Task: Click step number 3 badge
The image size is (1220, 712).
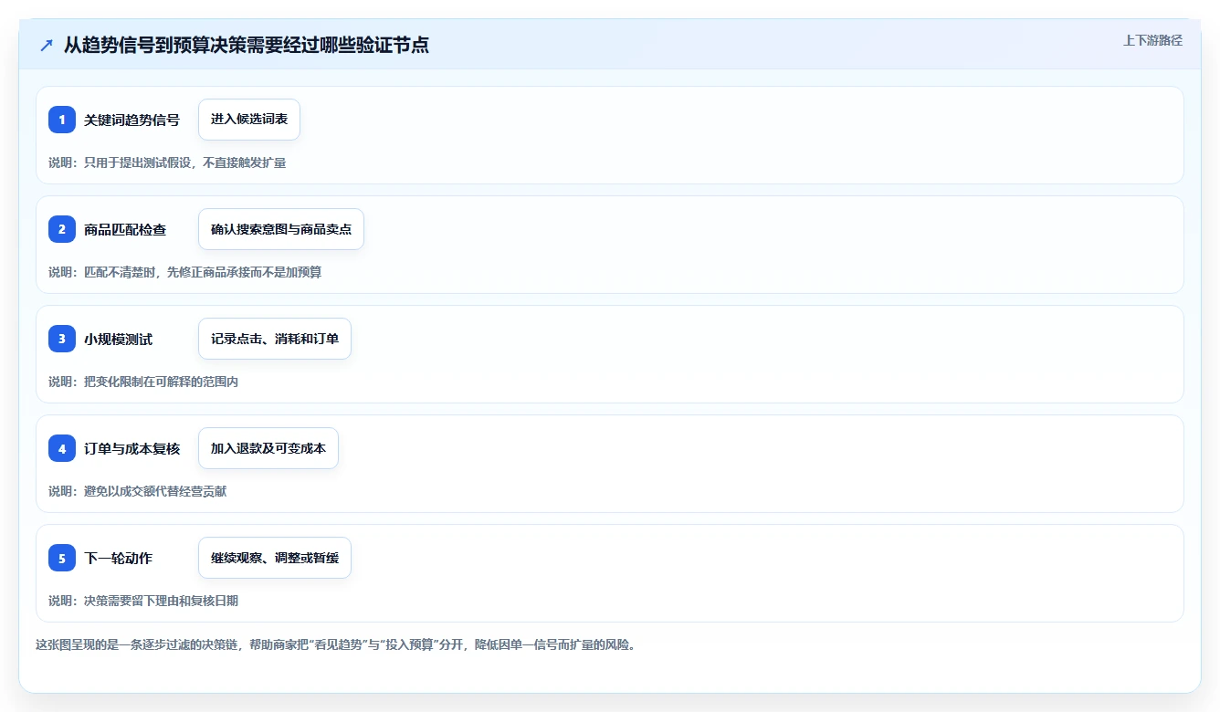Action: pos(62,339)
